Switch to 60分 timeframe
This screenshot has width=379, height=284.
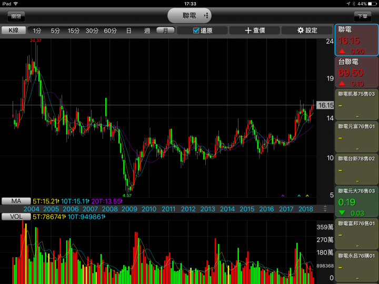point(111,31)
